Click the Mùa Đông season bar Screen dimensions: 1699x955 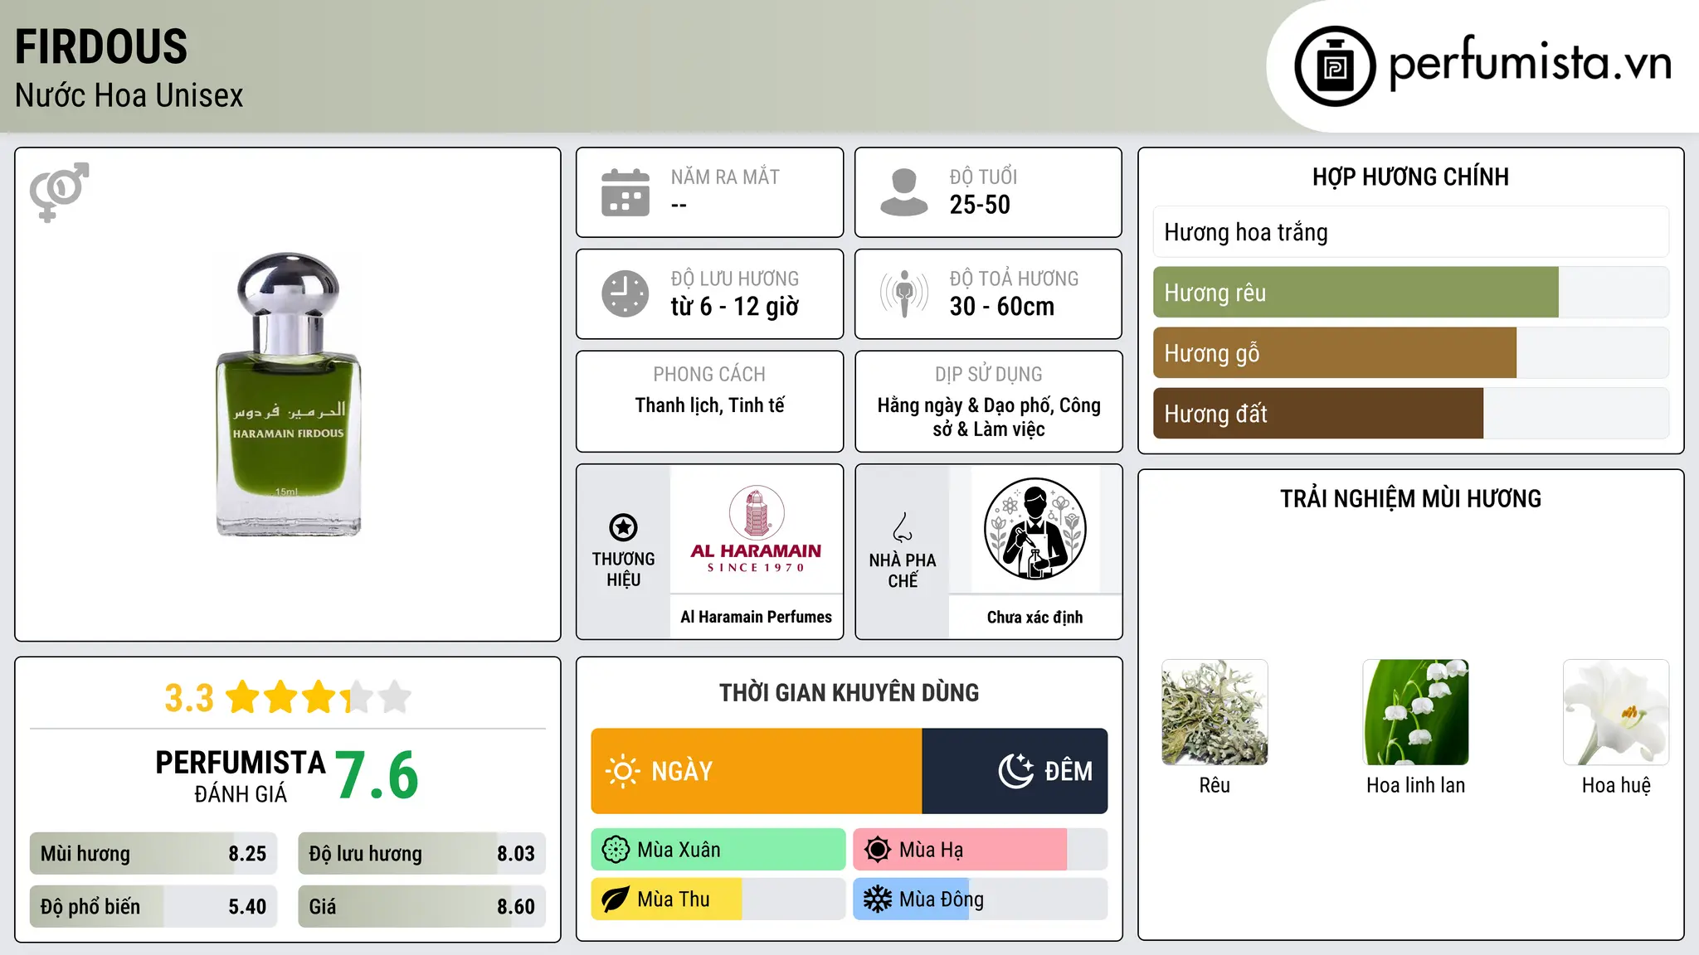[x=980, y=899]
